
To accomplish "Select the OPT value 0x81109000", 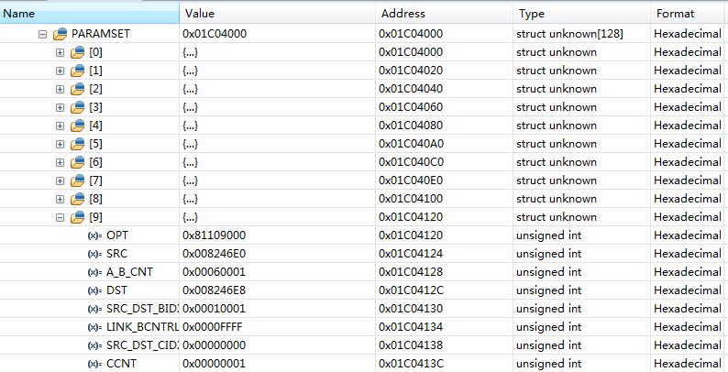I will point(215,235).
